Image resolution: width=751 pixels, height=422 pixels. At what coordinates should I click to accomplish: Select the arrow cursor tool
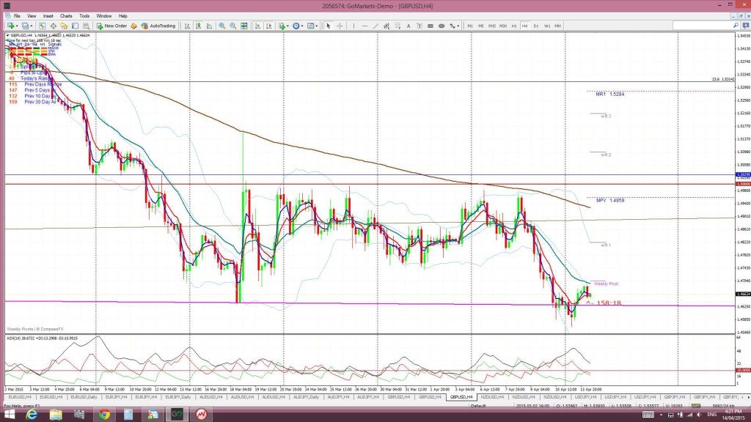pyautogui.click(x=329, y=26)
